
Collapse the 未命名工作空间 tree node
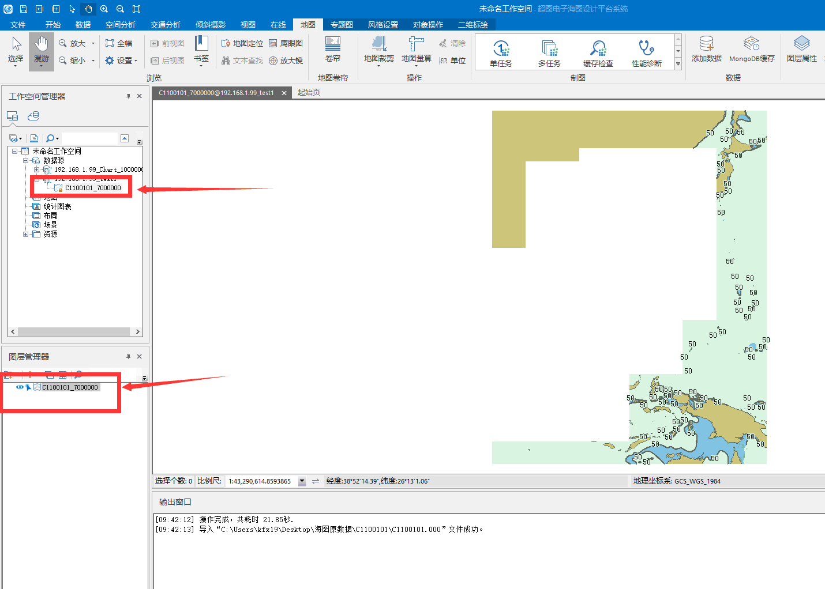click(14, 151)
